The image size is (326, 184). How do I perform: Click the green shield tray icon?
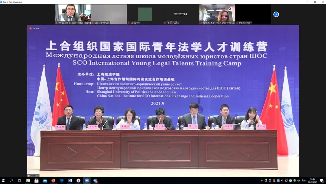coord(294,181)
